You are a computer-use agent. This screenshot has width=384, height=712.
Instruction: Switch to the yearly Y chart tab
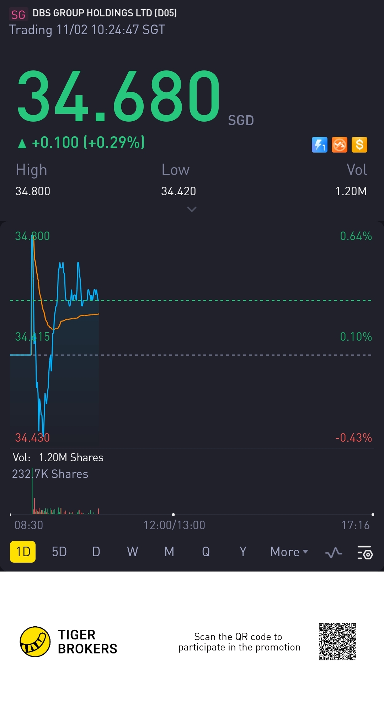pos(243,552)
